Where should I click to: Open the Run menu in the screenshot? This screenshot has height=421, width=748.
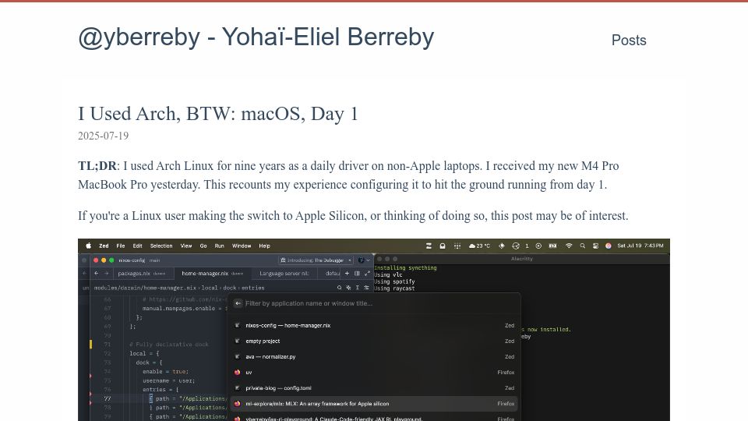pos(220,246)
